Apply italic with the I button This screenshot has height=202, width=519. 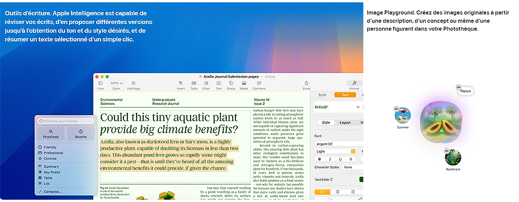(x=329, y=159)
